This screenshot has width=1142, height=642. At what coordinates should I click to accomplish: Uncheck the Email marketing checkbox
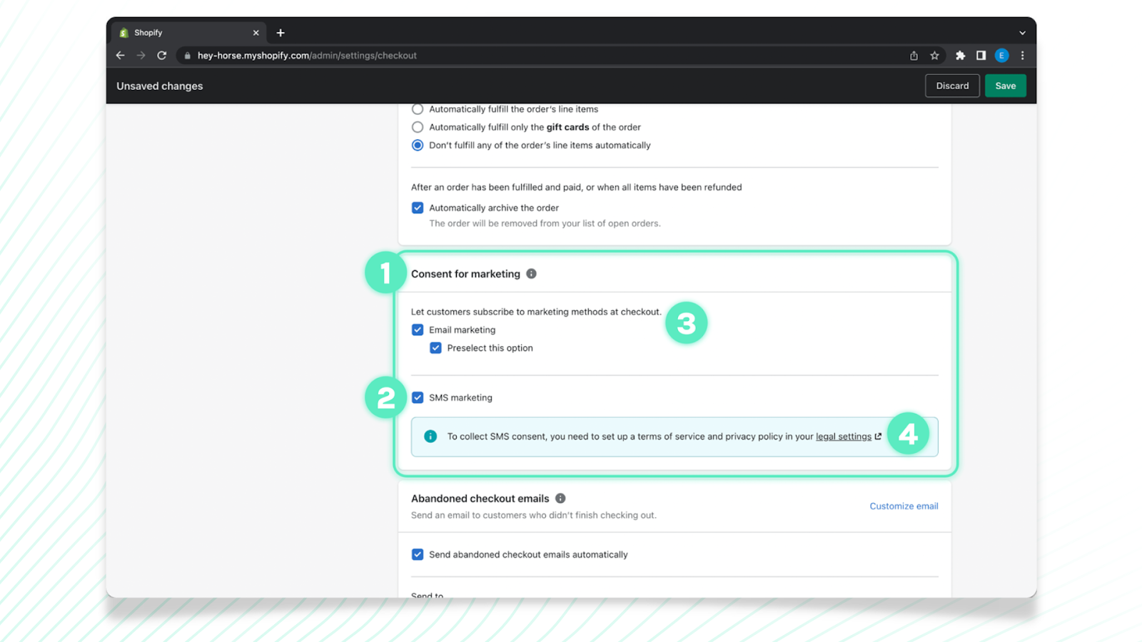point(418,330)
